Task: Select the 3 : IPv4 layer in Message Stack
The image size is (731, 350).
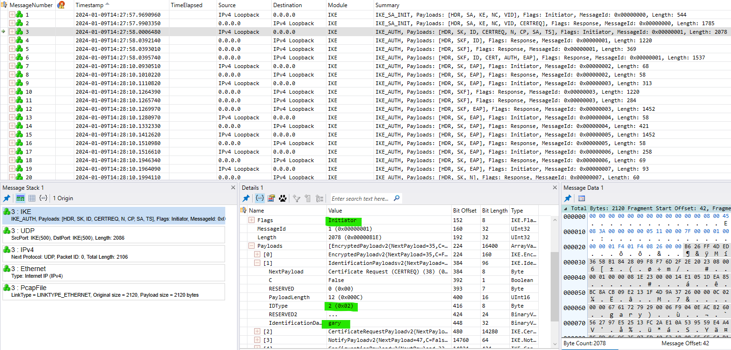Action: 113,253
